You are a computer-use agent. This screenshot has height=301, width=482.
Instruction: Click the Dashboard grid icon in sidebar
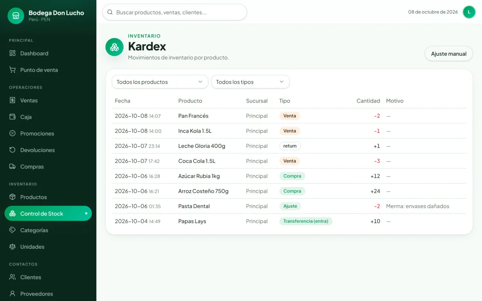(13, 53)
